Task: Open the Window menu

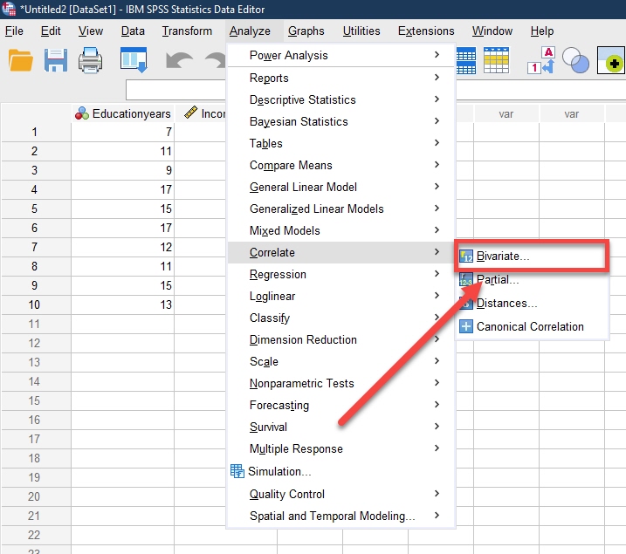Action: point(492,31)
